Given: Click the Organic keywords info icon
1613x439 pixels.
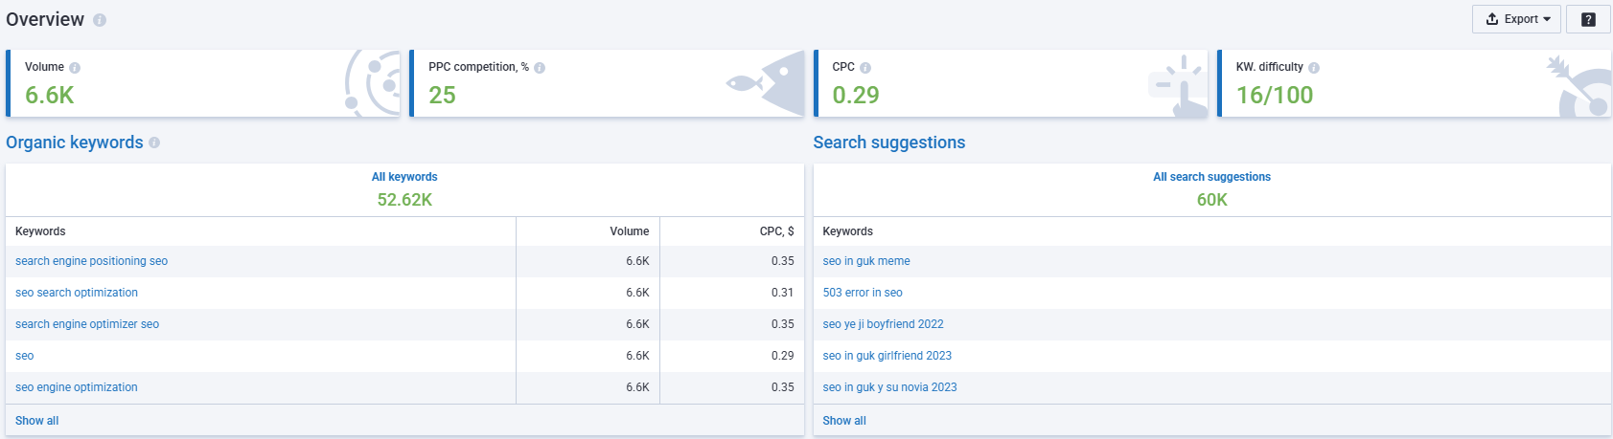Looking at the screenshot, I should tap(154, 143).
